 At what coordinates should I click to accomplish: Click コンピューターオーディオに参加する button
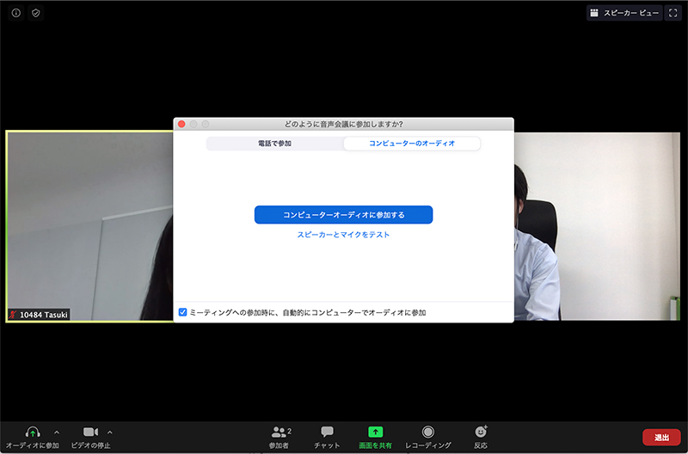coord(343,215)
